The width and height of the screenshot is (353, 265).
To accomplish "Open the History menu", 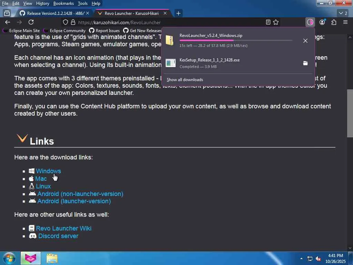I will click(42, 3).
